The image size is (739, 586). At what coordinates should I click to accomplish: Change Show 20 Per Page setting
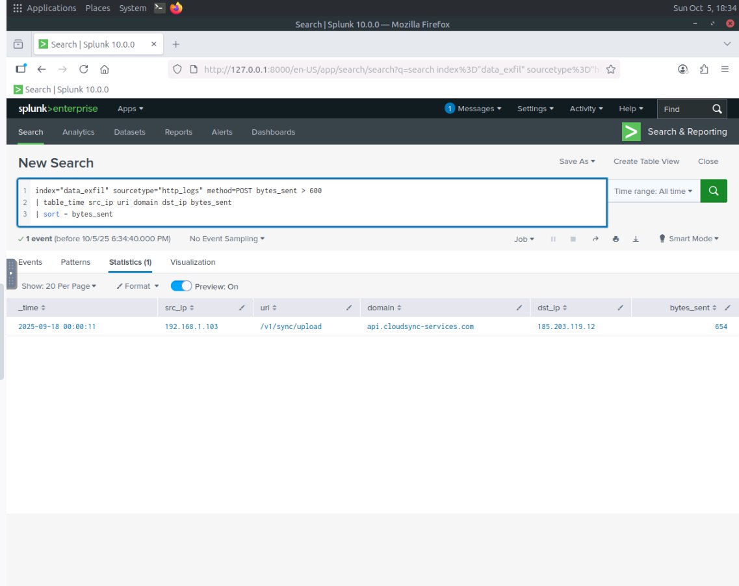tap(59, 286)
